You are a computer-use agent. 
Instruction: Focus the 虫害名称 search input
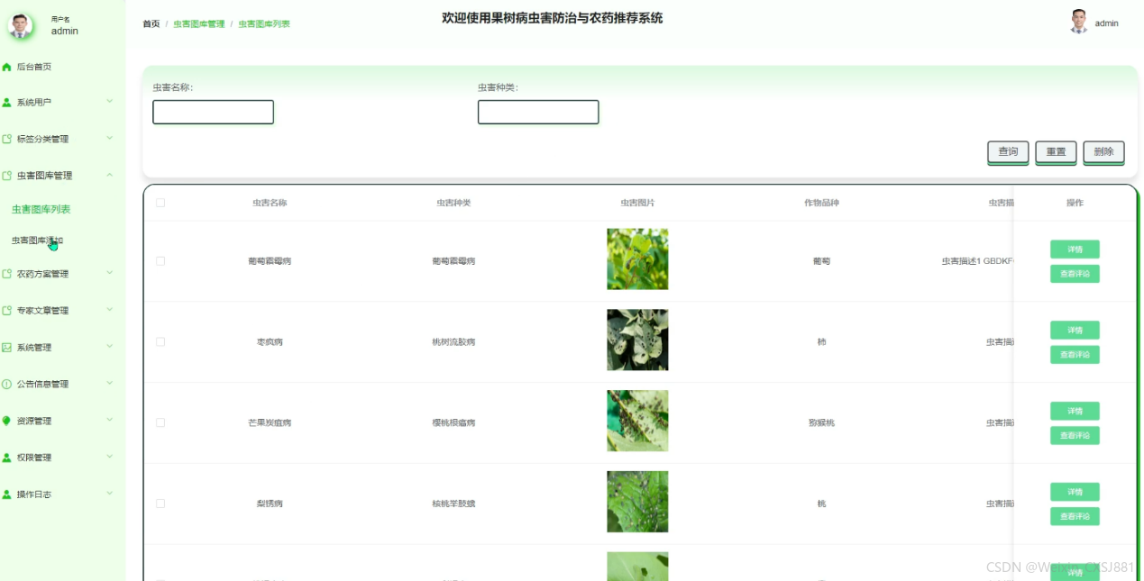coord(213,112)
